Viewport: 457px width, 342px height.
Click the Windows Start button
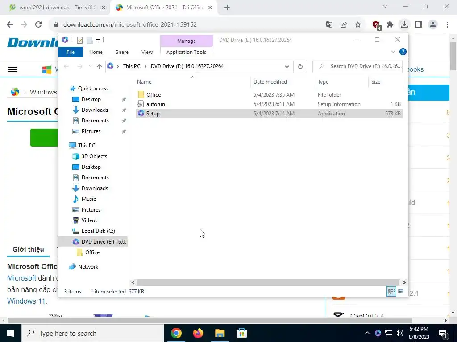[x=11, y=333]
